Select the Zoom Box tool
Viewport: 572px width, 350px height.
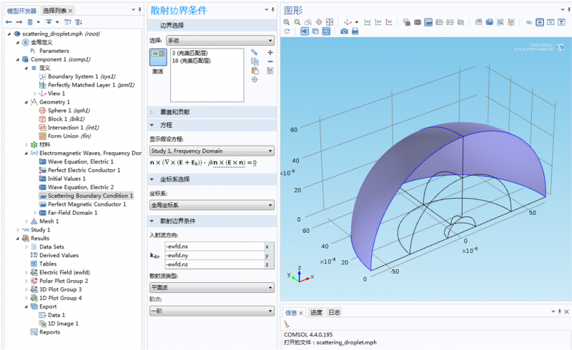(x=308, y=22)
